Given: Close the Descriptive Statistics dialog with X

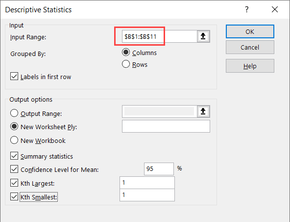Looking at the screenshot, I should click(275, 9).
